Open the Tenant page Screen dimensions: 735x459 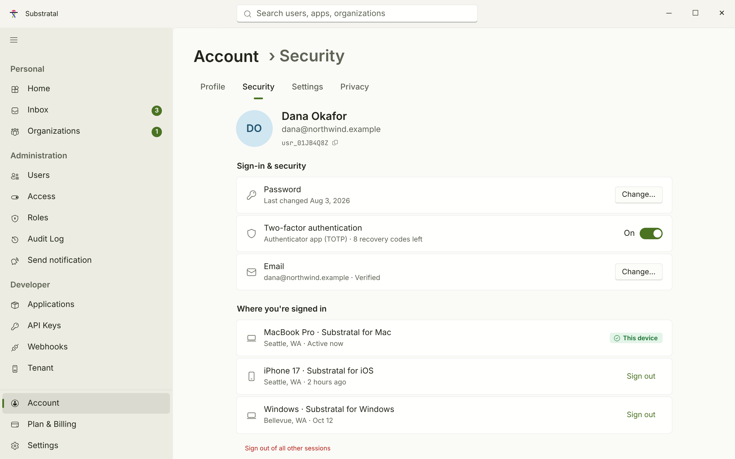pos(86,368)
